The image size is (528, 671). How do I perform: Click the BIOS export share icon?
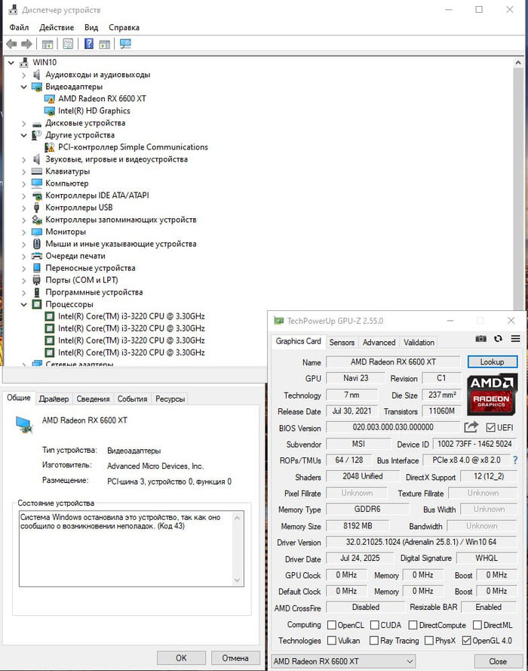(471, 427)
